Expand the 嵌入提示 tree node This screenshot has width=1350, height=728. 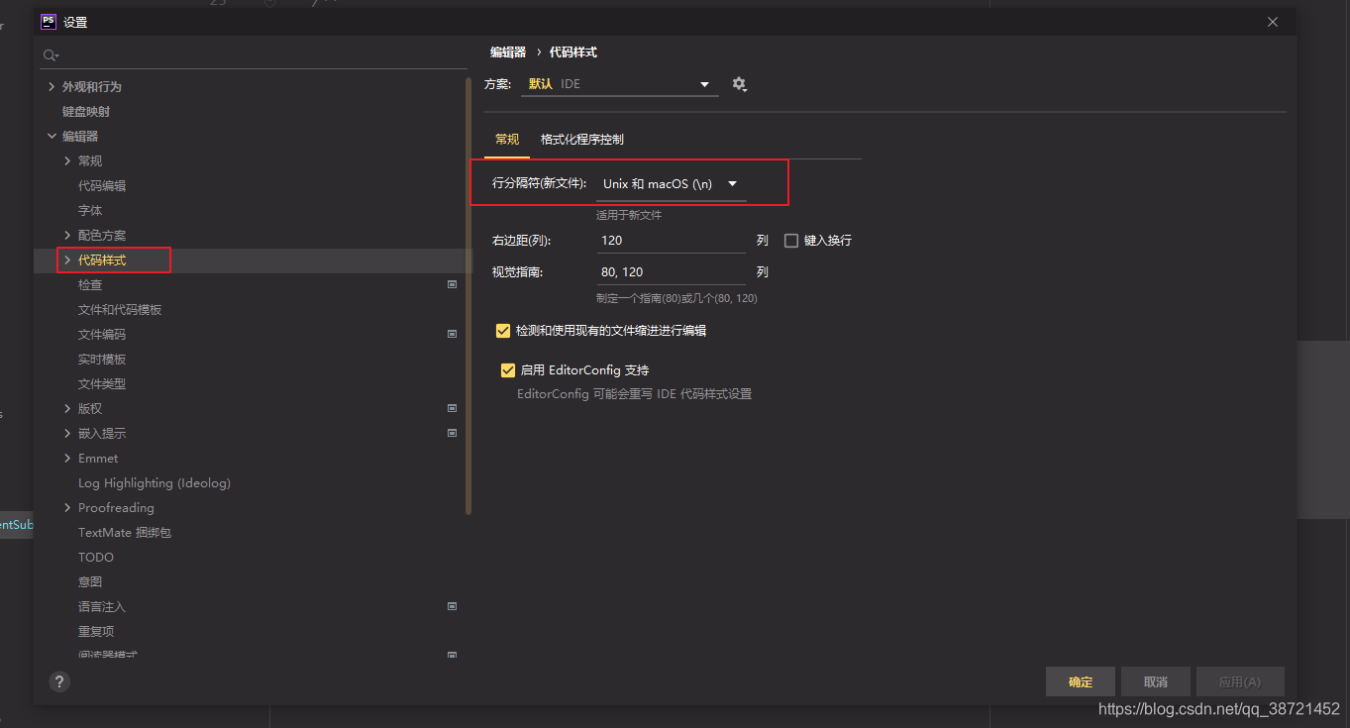67,434
